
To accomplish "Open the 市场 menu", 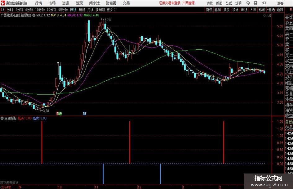I will tap(52, 3).
